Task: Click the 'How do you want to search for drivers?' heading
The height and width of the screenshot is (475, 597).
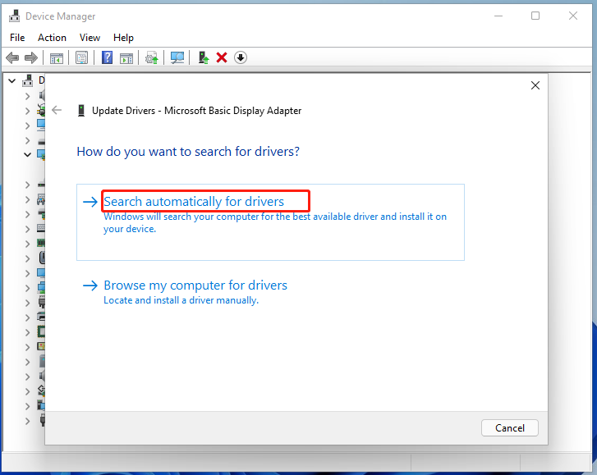Action: (188, 152)
